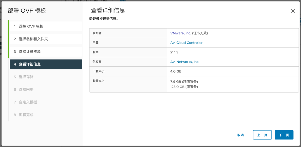Click the 取消 cancel button
This screenshot has width=301, height=147.
point(240,135)
